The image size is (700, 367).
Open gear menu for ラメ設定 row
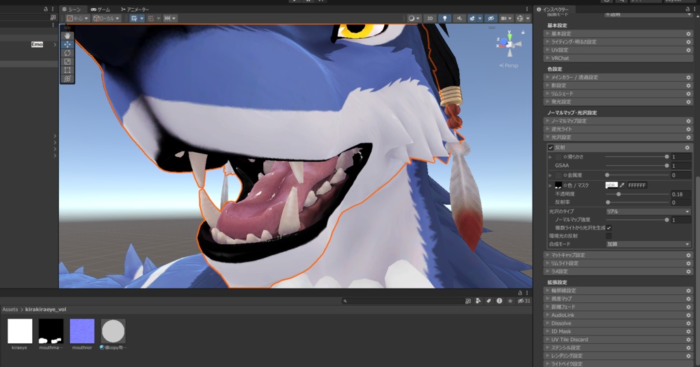pyautogui.click(x=688, y=271)
